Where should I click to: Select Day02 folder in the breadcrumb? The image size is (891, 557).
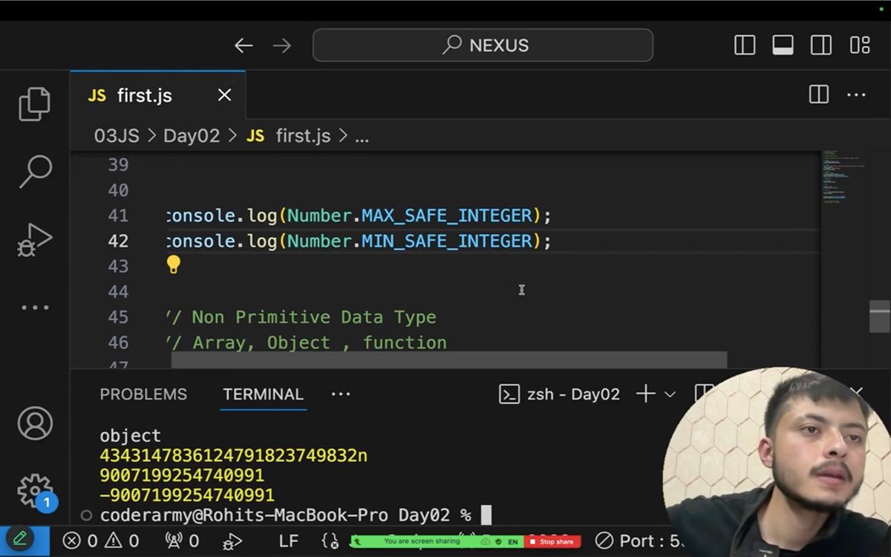click(x=192, y=136)
